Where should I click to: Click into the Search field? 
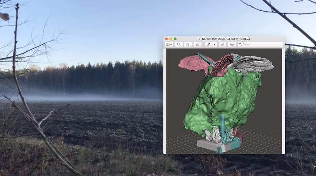[260, 44]
